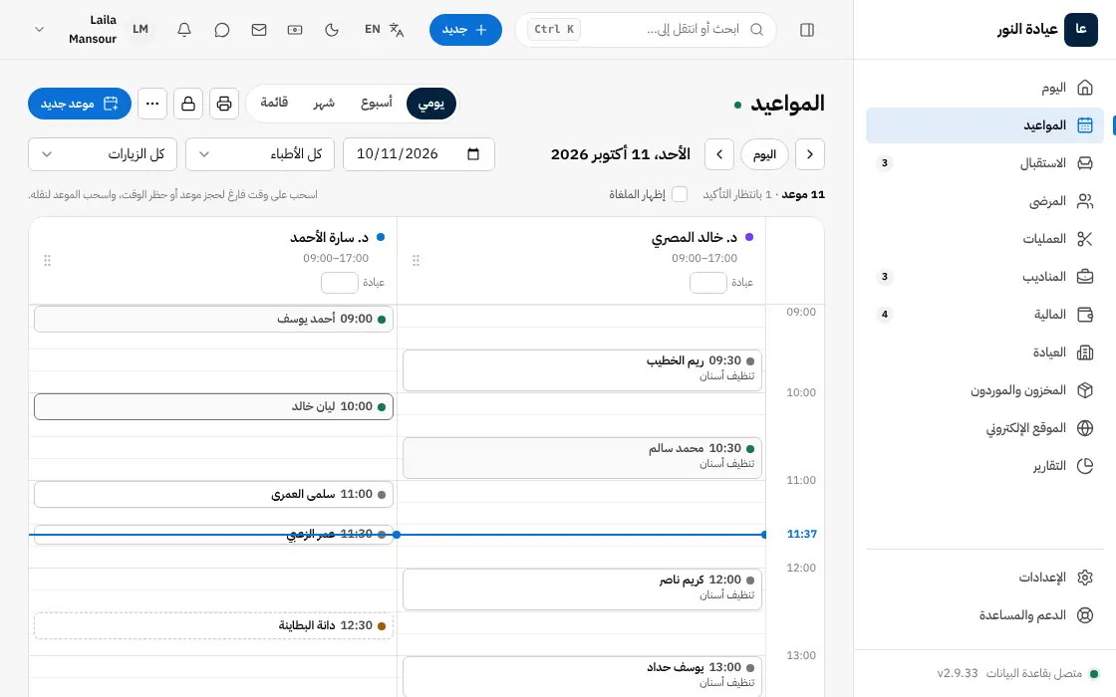
Task: Switch to شهر monthly view tab
Action: (324, 104)
